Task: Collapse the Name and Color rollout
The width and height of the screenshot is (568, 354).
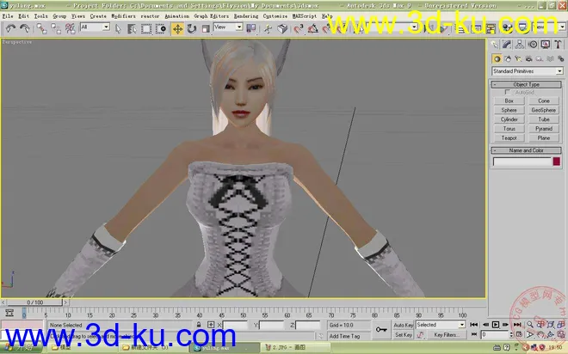Action: click(526, 150)
